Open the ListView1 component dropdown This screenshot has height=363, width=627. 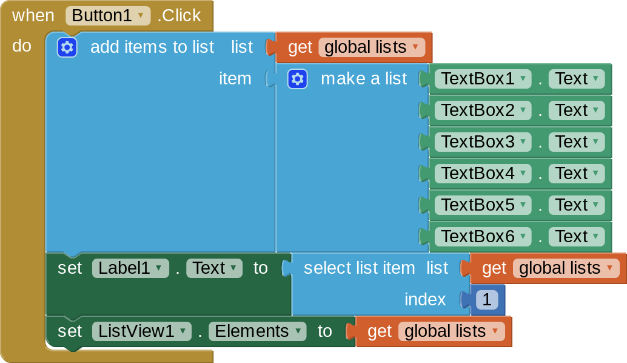coord(141,331)
